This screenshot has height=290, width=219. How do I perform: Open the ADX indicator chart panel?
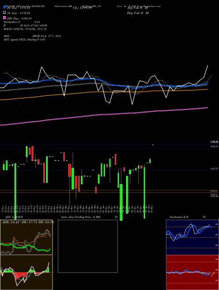click(26, 237)
